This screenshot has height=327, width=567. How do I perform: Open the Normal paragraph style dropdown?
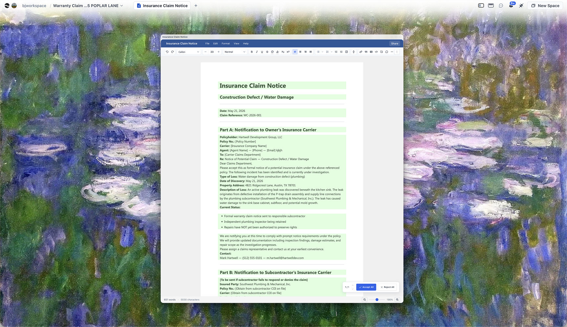pos(235,52)
